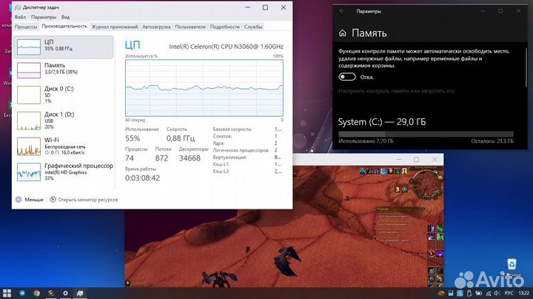533x299 pixels.
Task: Click the Windows Start button
Action: [x=7, y=292]
